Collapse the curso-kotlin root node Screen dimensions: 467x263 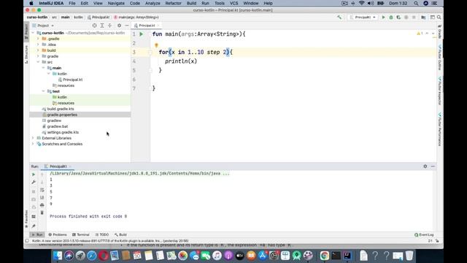(x=33, y=33)
